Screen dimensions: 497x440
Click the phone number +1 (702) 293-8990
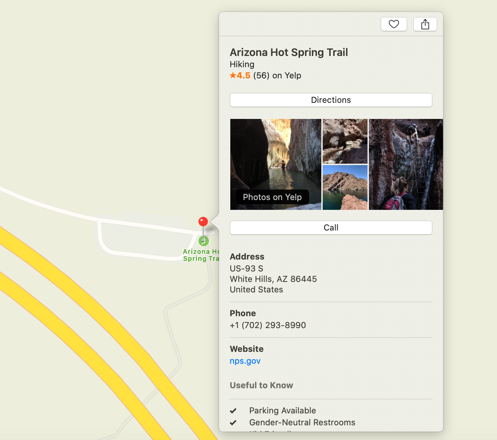pos(268,325)
